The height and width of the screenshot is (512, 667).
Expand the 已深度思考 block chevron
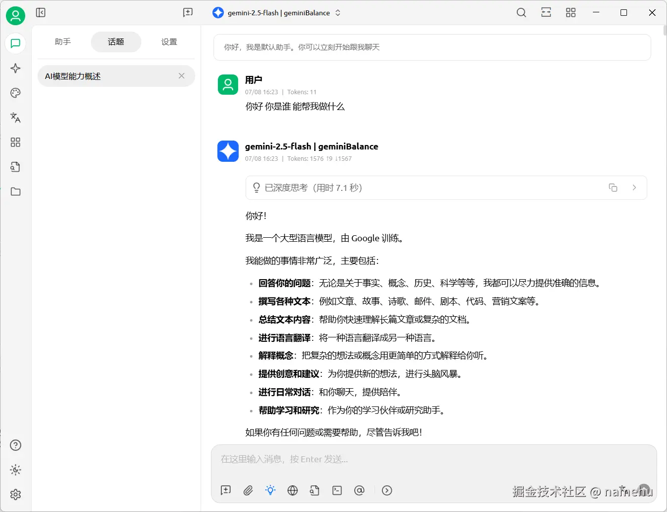(x=634, y=187)
